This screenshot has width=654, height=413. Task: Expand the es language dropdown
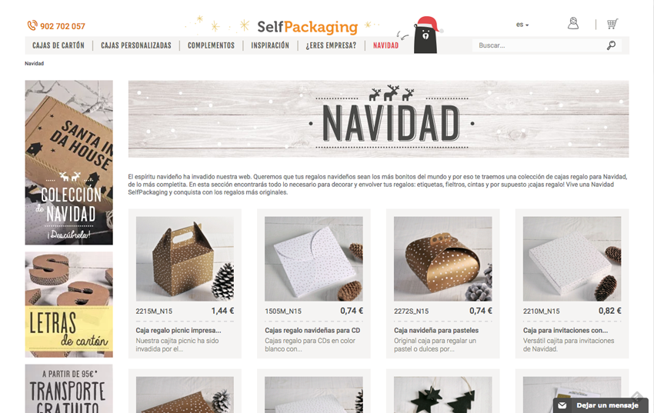tap(522, 25)
